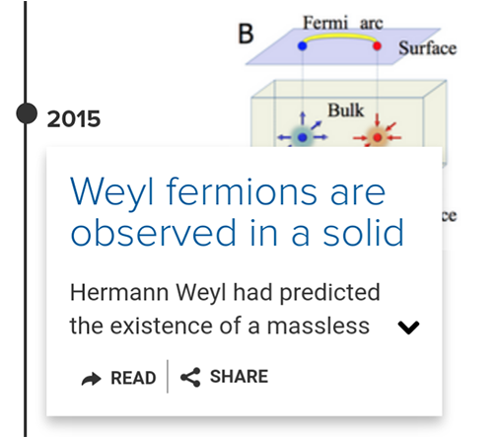This screenshot has width=495, height=438.
Task: Click the share network icon
Action: point(190,377)
